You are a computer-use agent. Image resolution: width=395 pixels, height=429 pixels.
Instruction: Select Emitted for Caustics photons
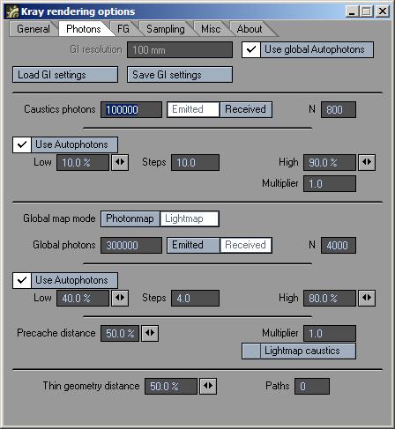pyautogui.click(x=193, y=109)
